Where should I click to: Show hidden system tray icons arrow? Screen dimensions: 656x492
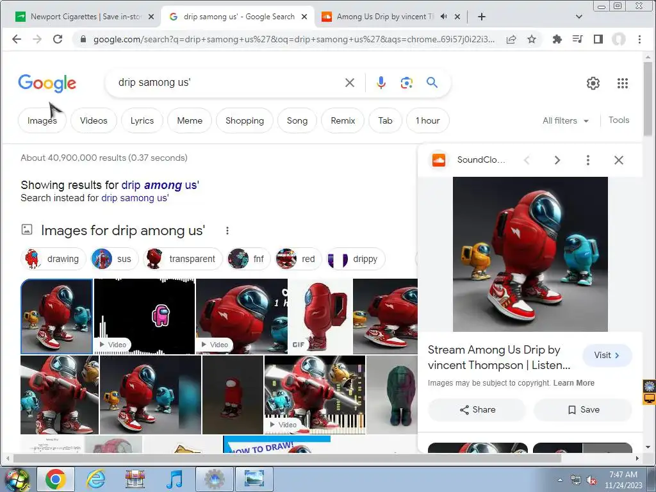pos(560,480)
